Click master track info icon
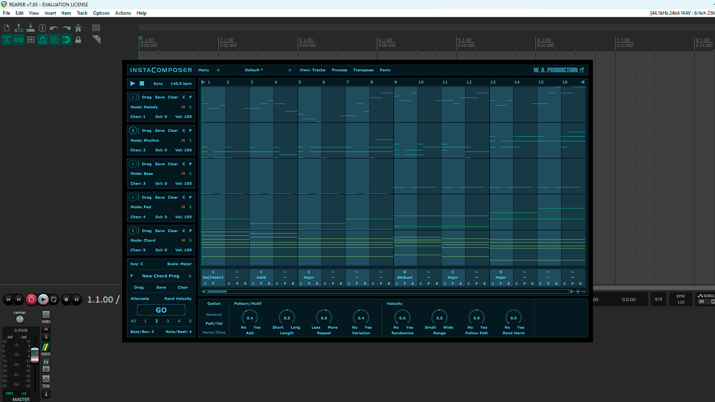This screenshot has width=715, height=402. tap(46, 394)
